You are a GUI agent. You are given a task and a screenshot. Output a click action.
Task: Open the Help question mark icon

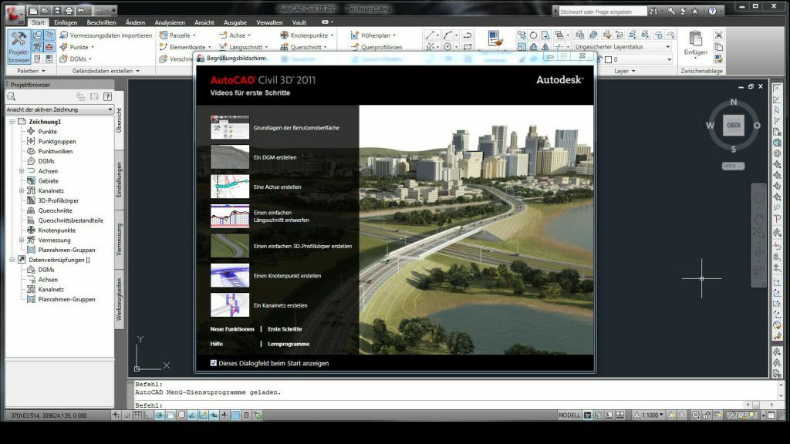click(x=712, y=11)
